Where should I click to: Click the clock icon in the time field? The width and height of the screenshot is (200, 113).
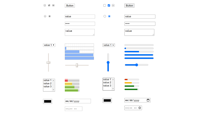140,108
